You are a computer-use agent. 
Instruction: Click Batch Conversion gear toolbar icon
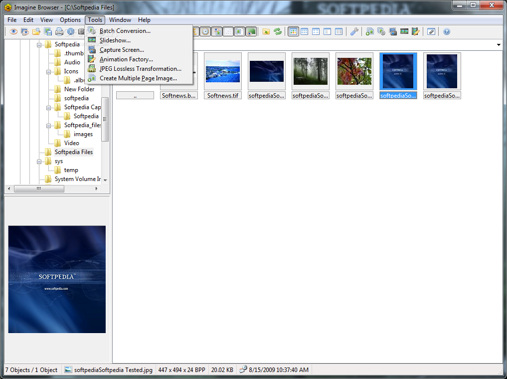381,32
